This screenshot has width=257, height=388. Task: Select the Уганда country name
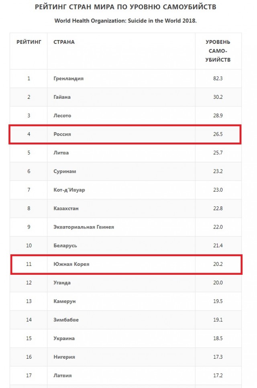pos(62,283)
